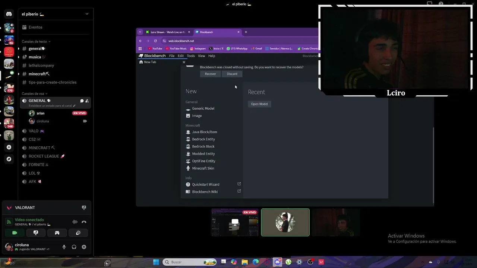Open noise suppression waveform icon

point(75,222)
